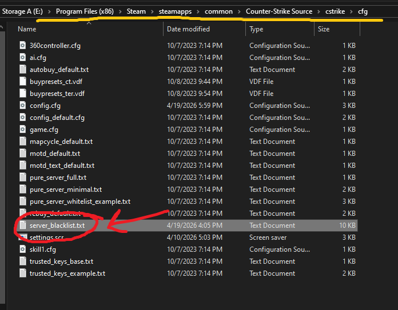Select the config_default.cfg file name
This screenshot has width=398, height=310.
[57, 118]
